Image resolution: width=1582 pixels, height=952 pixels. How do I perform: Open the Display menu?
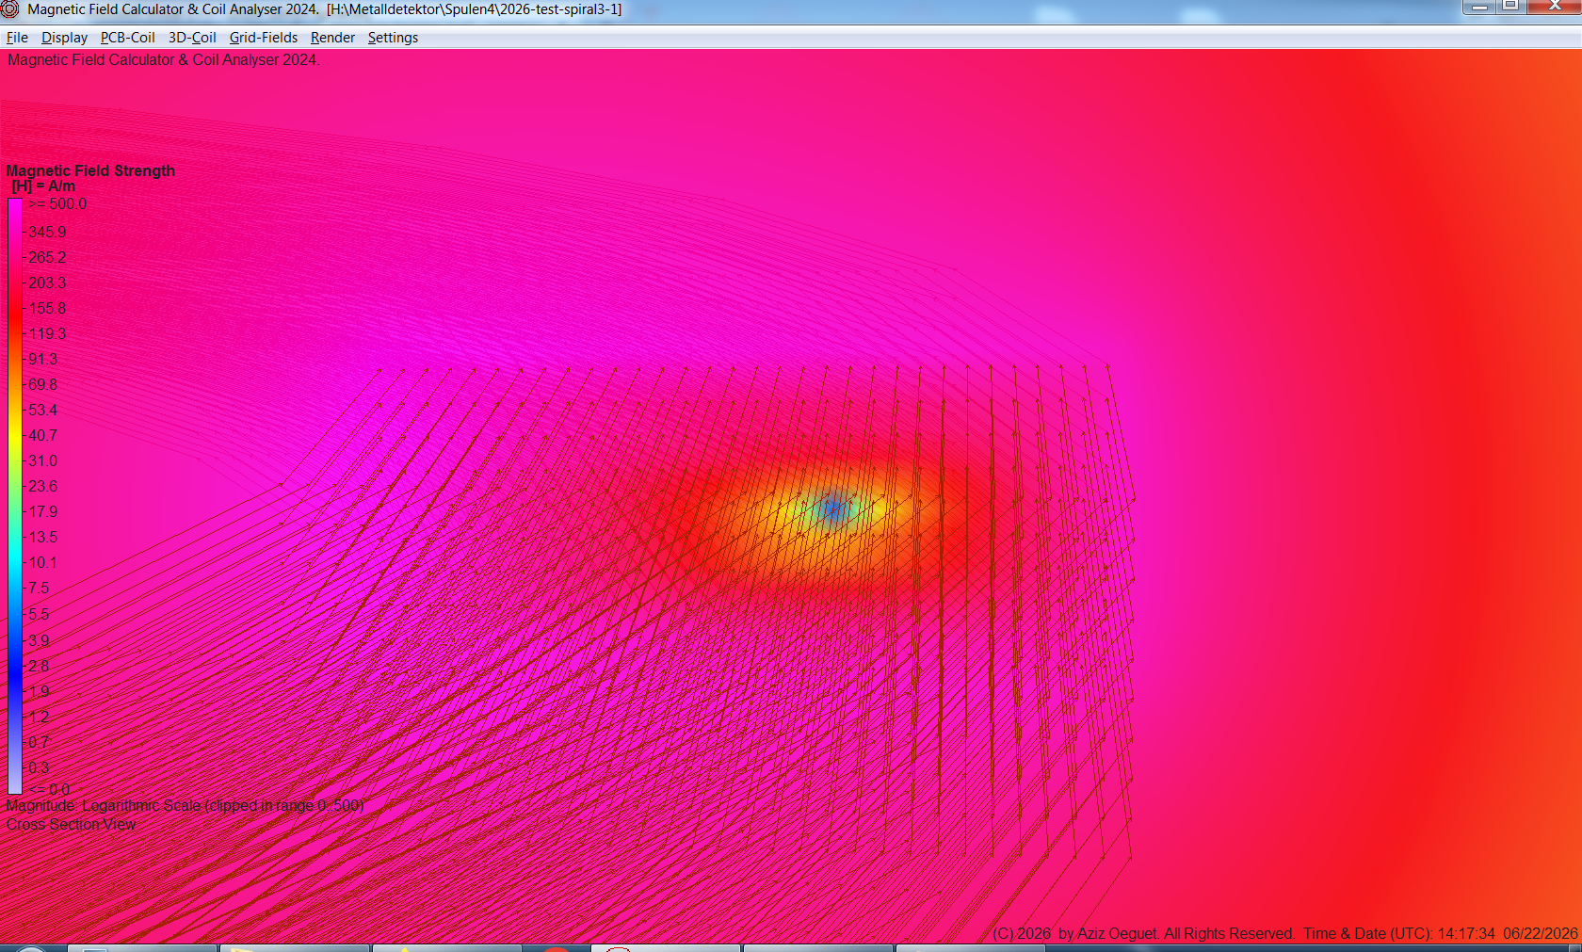pyautogui.click(x=64, y=38)
